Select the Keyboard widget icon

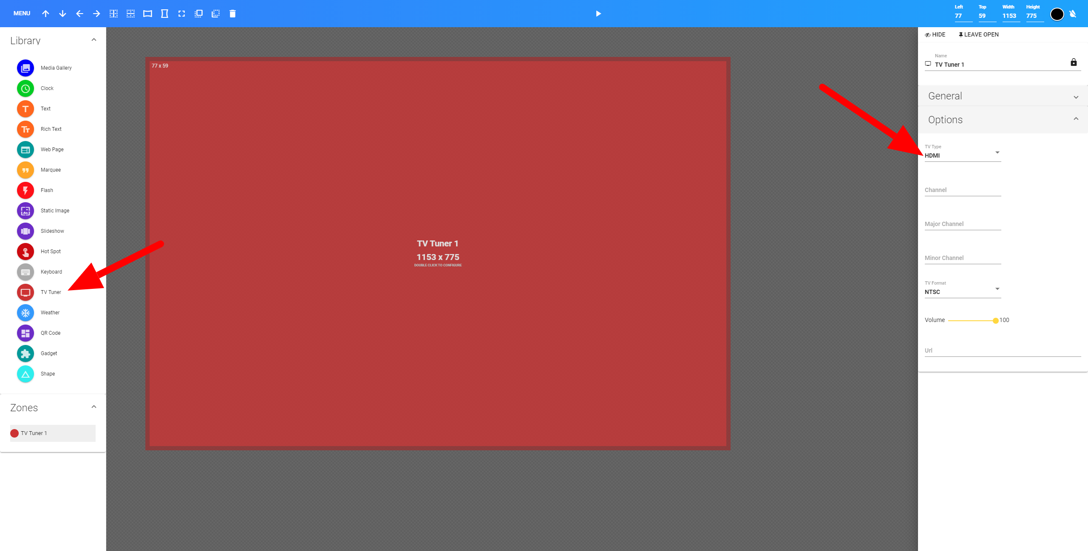25,272
